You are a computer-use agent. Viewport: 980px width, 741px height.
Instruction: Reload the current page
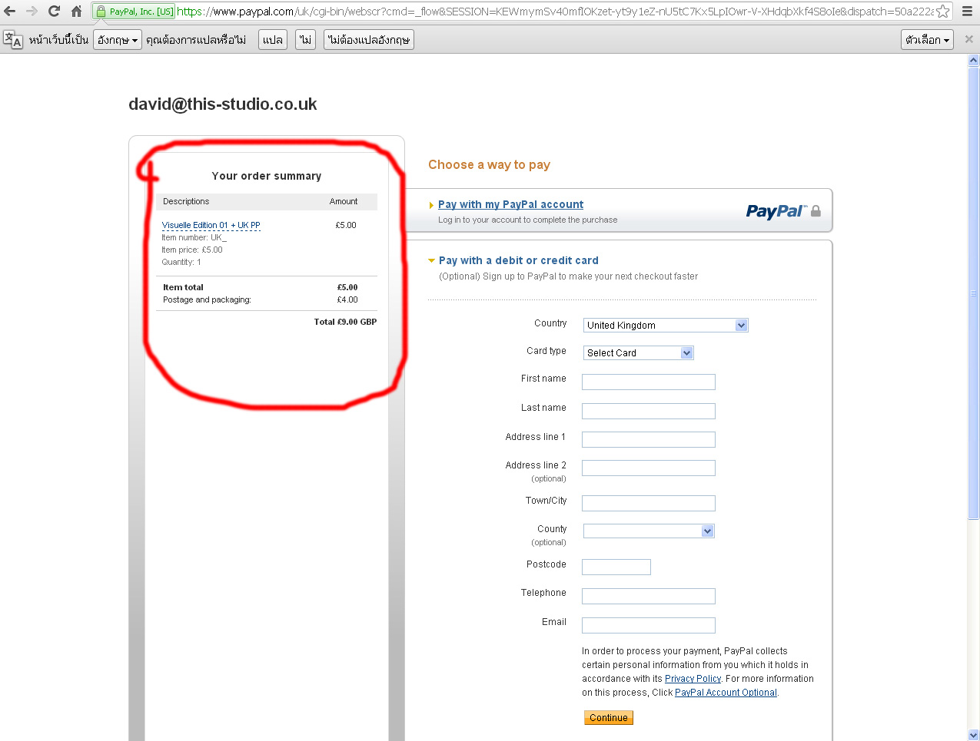point(54,12)
